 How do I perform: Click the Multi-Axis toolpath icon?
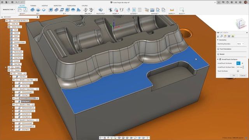pos(100,10)
